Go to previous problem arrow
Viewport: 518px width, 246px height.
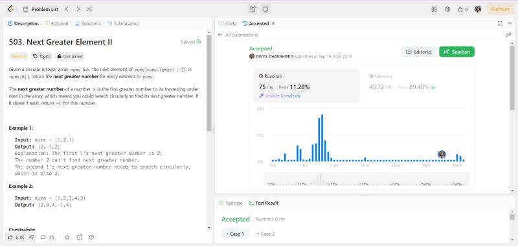67,9
